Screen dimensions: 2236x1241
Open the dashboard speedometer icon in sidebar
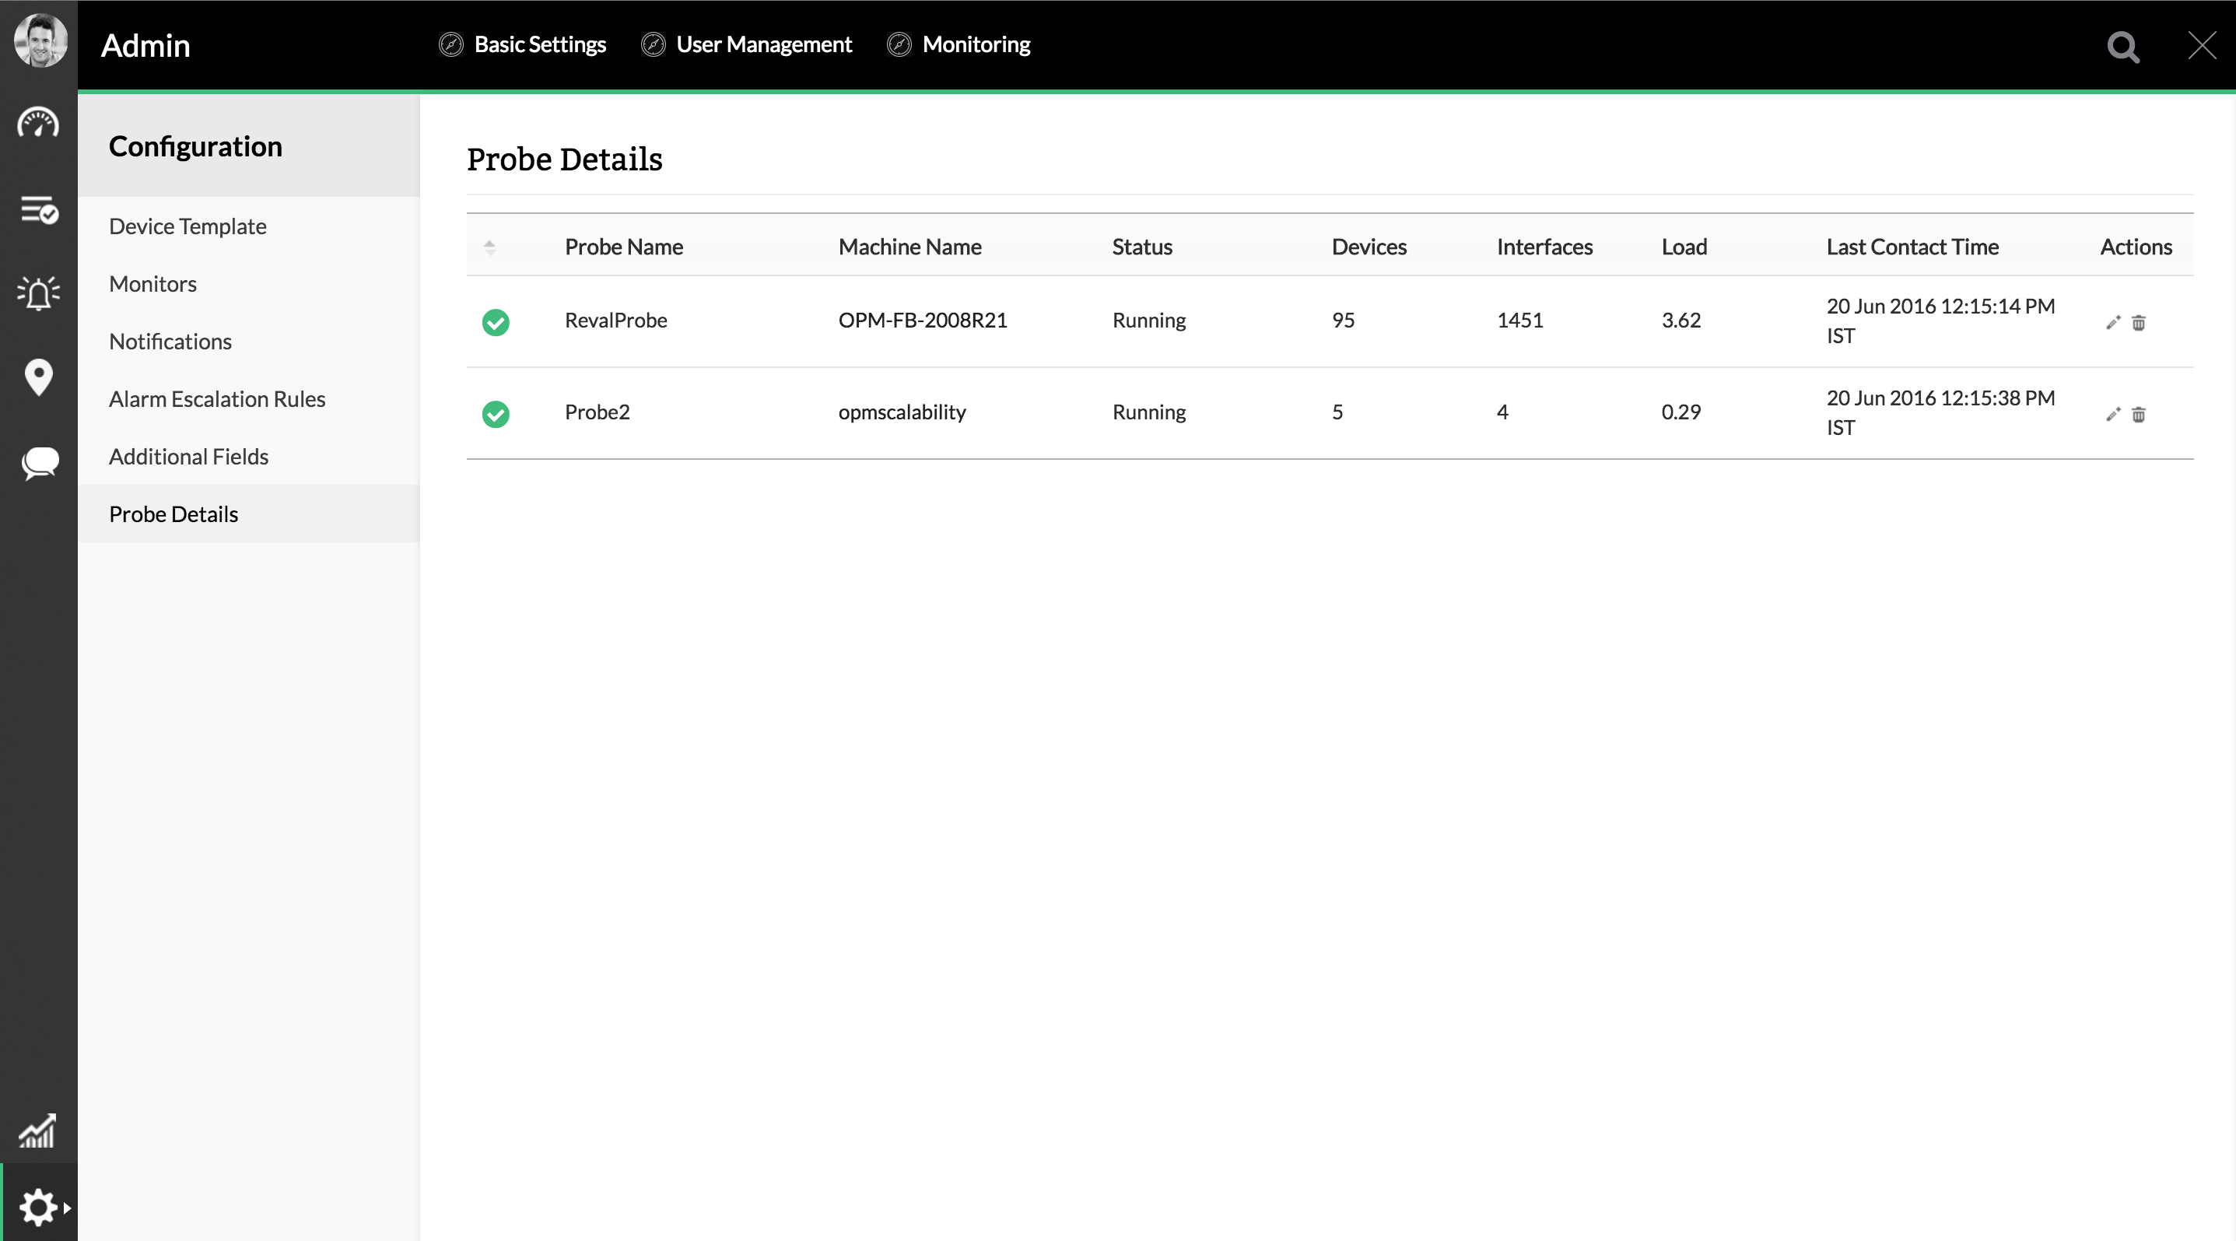pos(38,123)
